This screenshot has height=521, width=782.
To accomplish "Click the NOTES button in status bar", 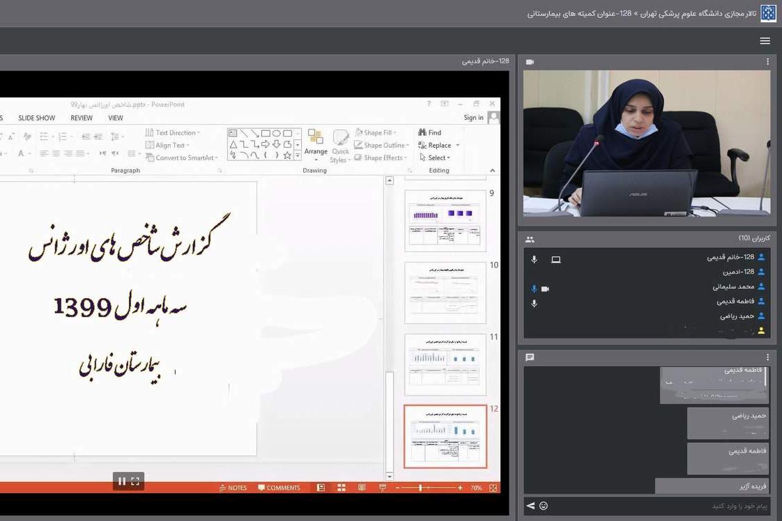I will coord(233,488).
